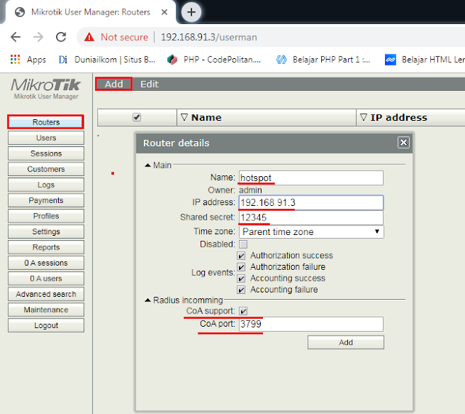Uncheck Authorization success log event
465x414 pixels.
click(241, 255)
